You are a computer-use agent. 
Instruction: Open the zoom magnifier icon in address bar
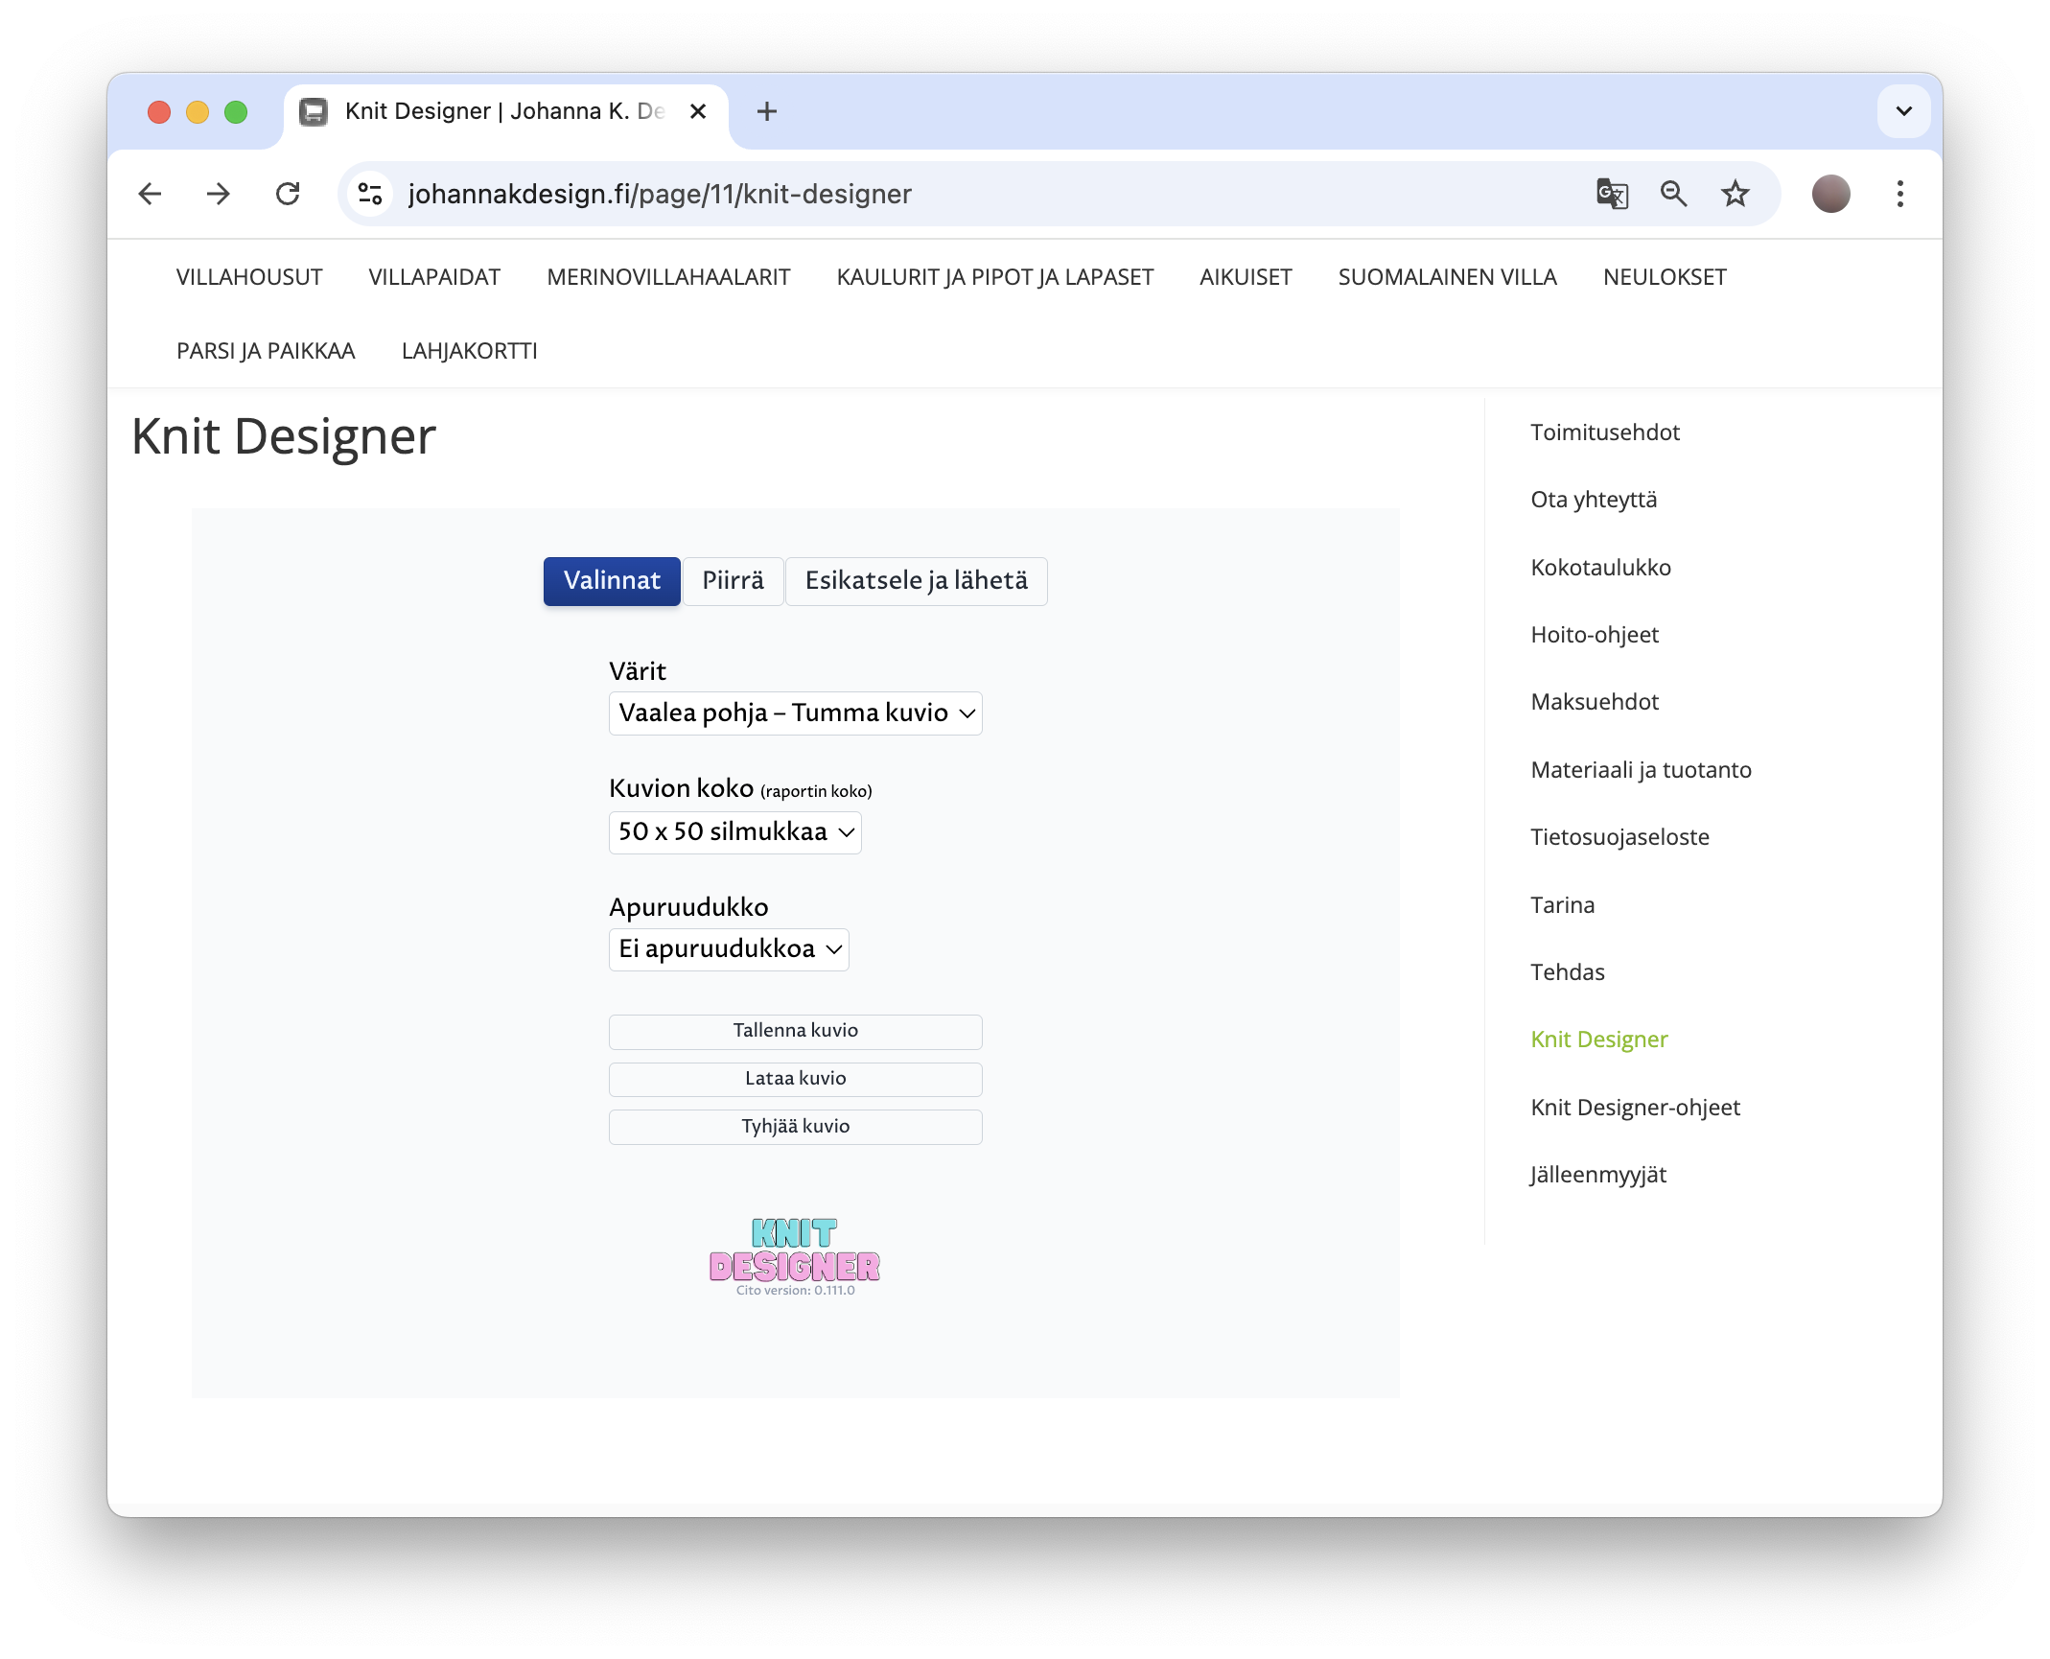[1673, 194]
